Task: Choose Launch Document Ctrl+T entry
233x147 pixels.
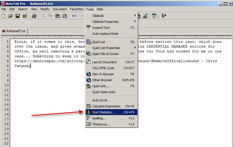Action: pos(112,62)
